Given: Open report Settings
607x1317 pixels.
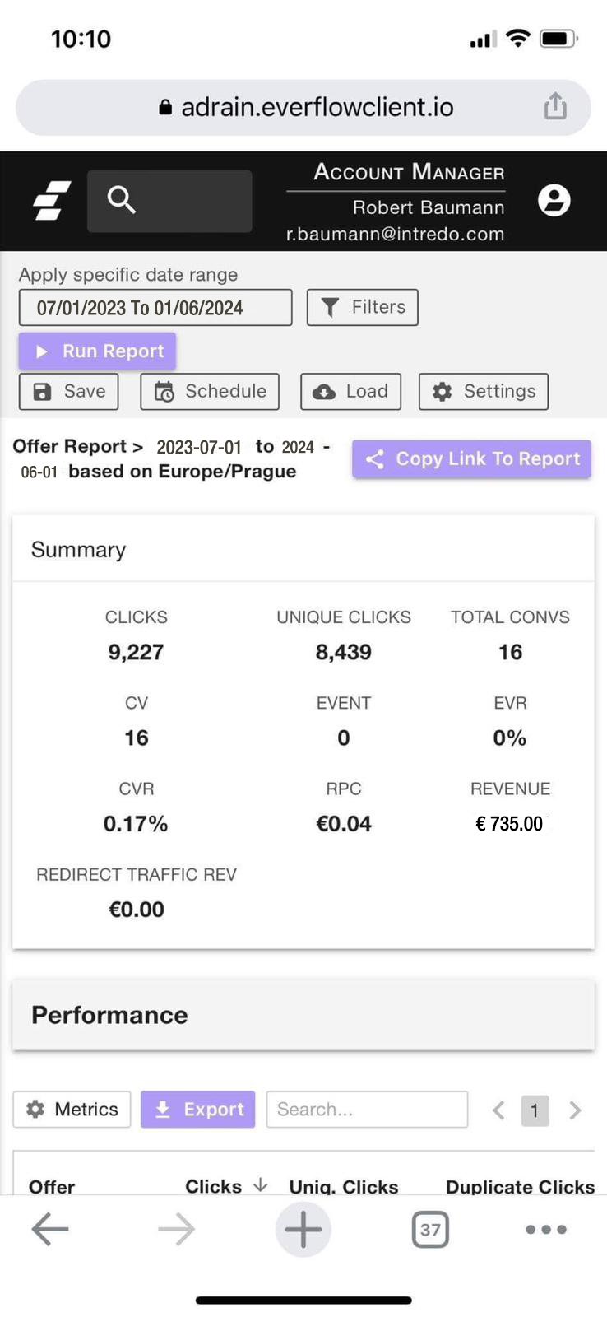Looking at the screenshot, I should [484, 392].
